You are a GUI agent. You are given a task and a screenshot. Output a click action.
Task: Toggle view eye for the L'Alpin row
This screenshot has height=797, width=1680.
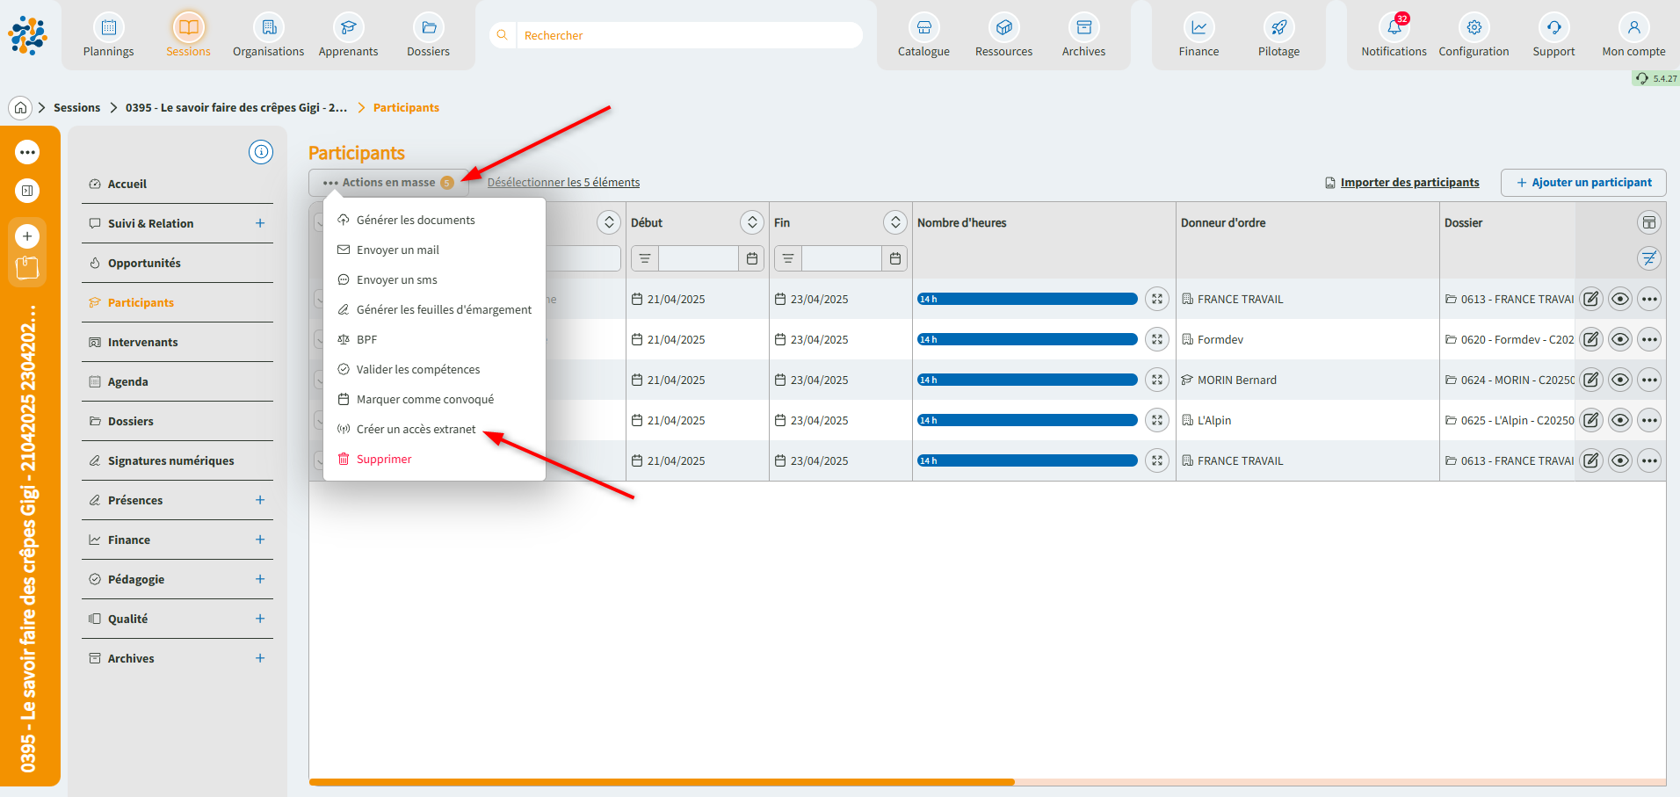1620,421
